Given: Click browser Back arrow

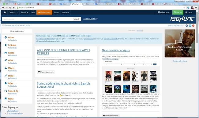Looking at the screenshot, I should [x=3, y=8].
